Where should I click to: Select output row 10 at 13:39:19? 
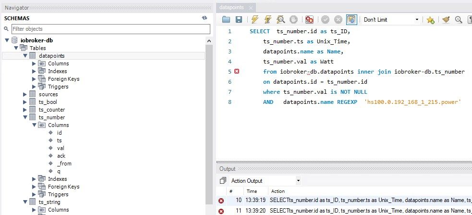coord(345,200)
